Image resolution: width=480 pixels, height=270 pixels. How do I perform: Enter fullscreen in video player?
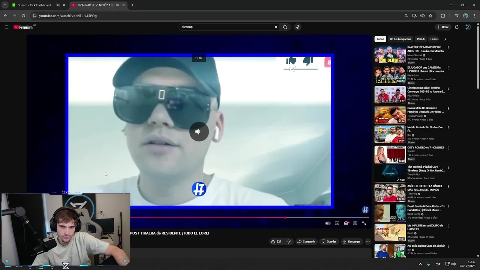[364, 223]
